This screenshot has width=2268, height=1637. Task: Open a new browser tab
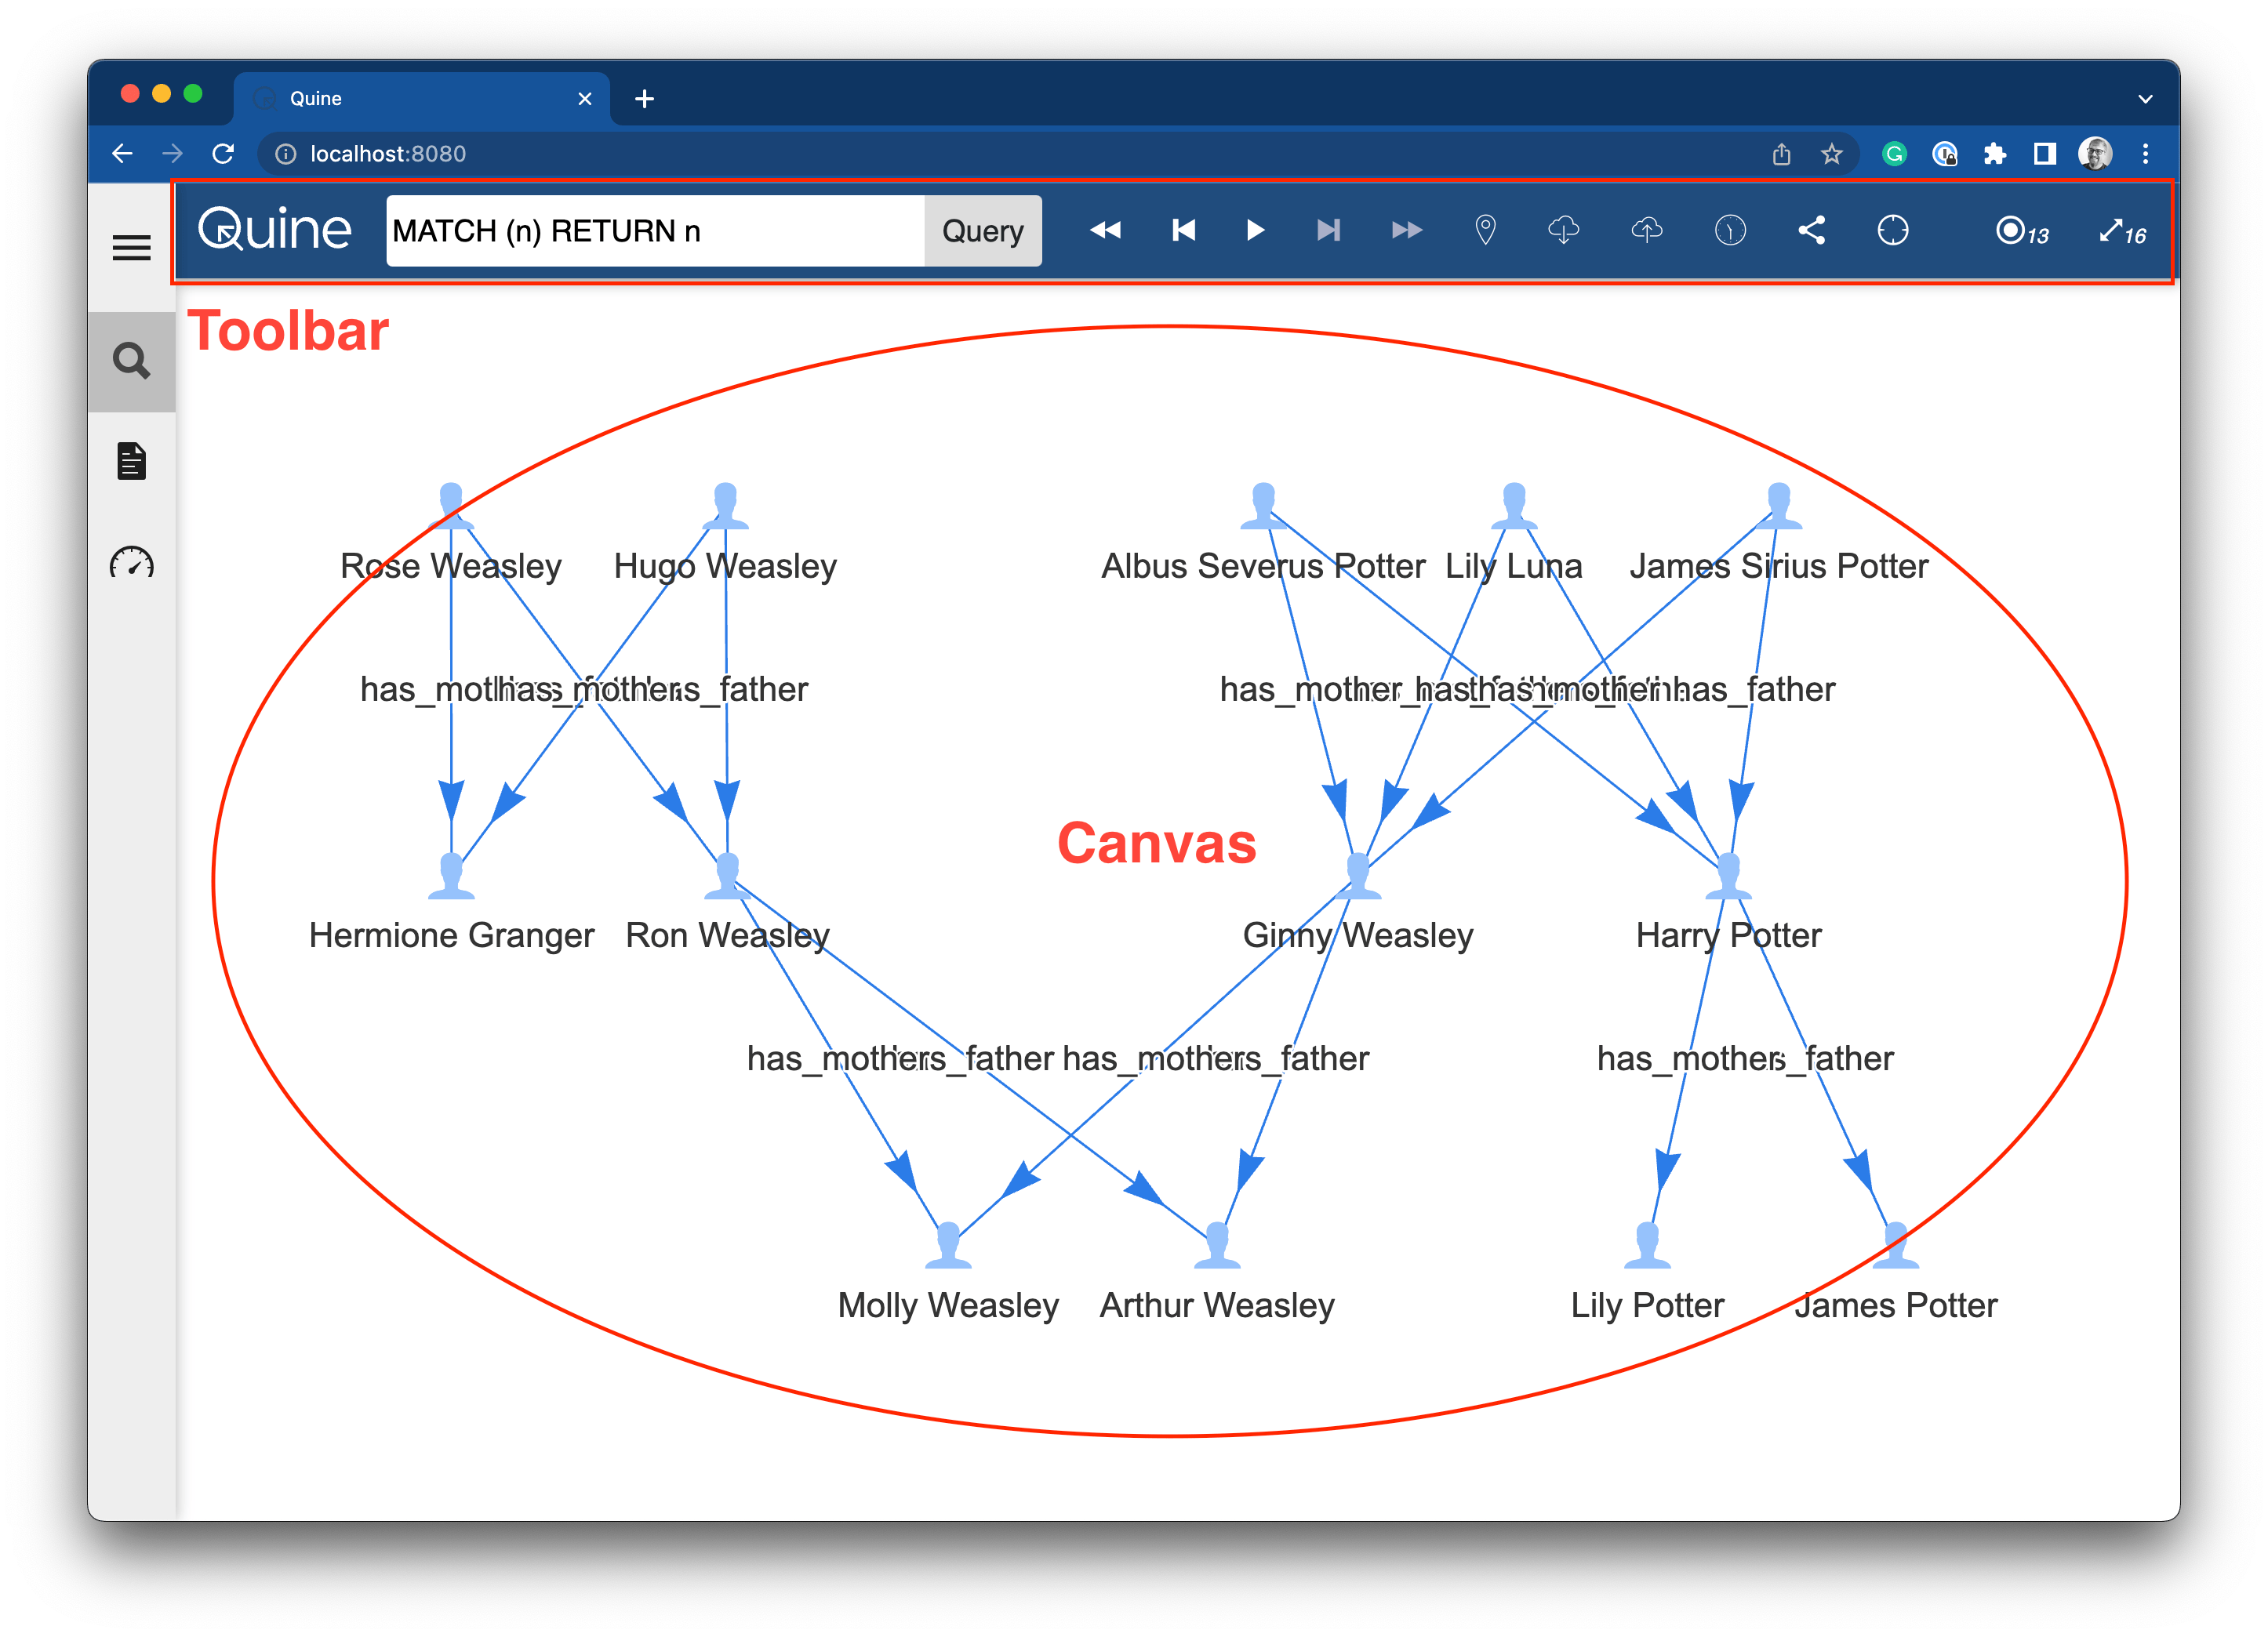[x=645, y=98]
